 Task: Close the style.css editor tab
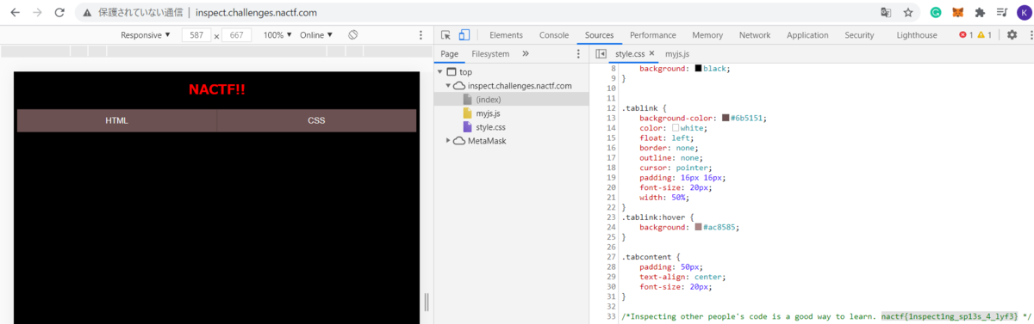click(652, 54)
